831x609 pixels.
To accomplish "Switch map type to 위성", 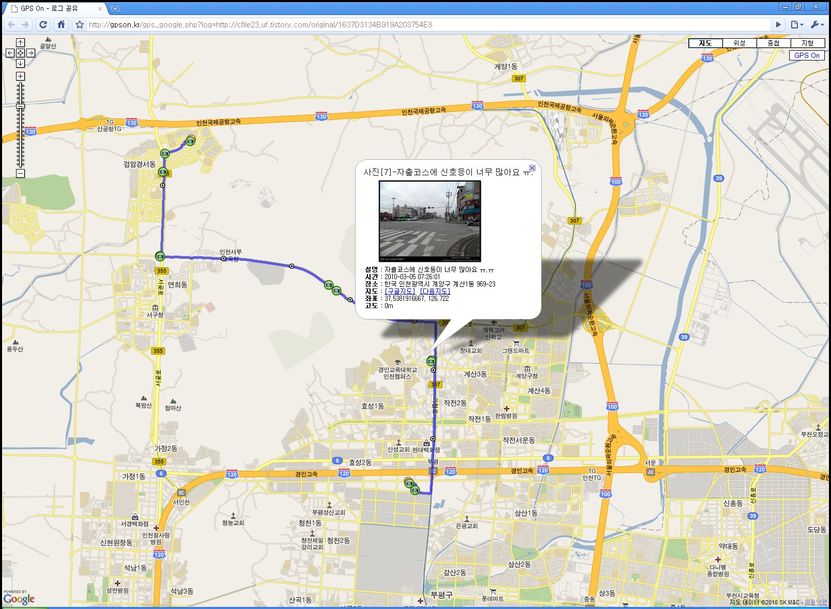I will pyautogui.click(x=740, y=43).
